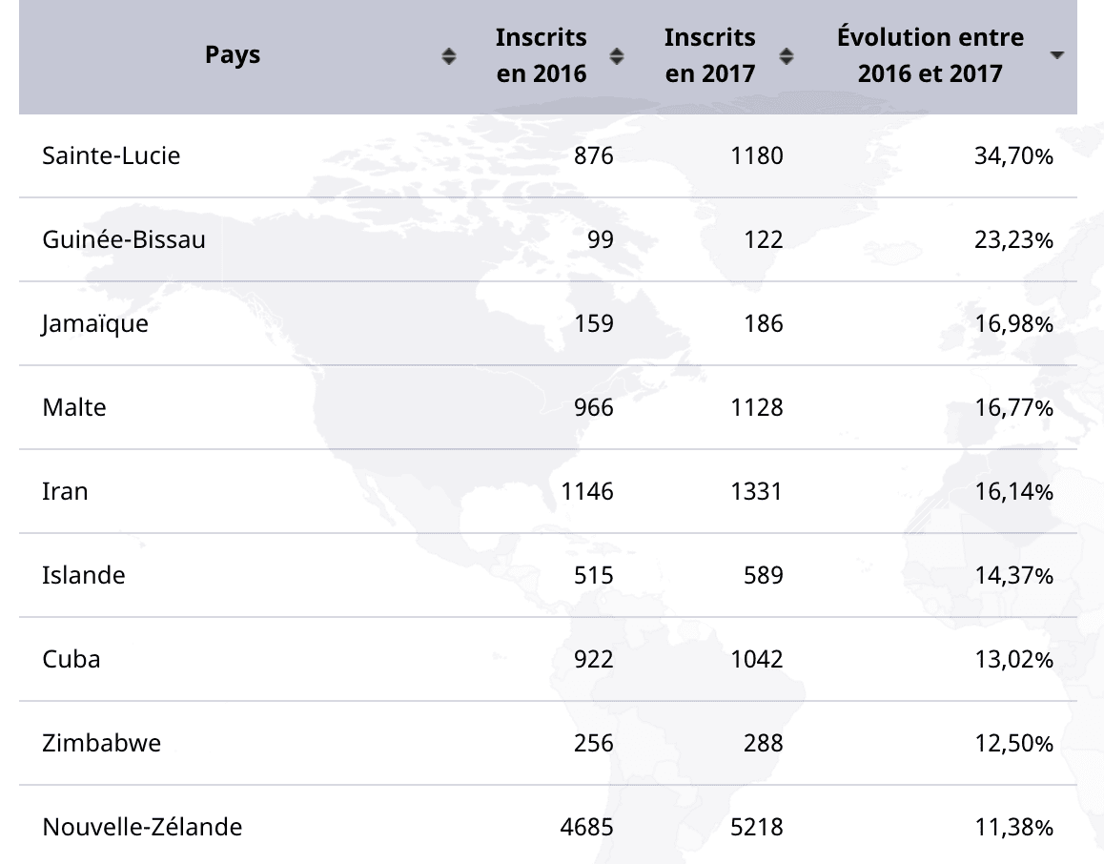Screen dimensions: 1104x864
Task: Select the Cuba country name
Action: (x=71, y=659)
